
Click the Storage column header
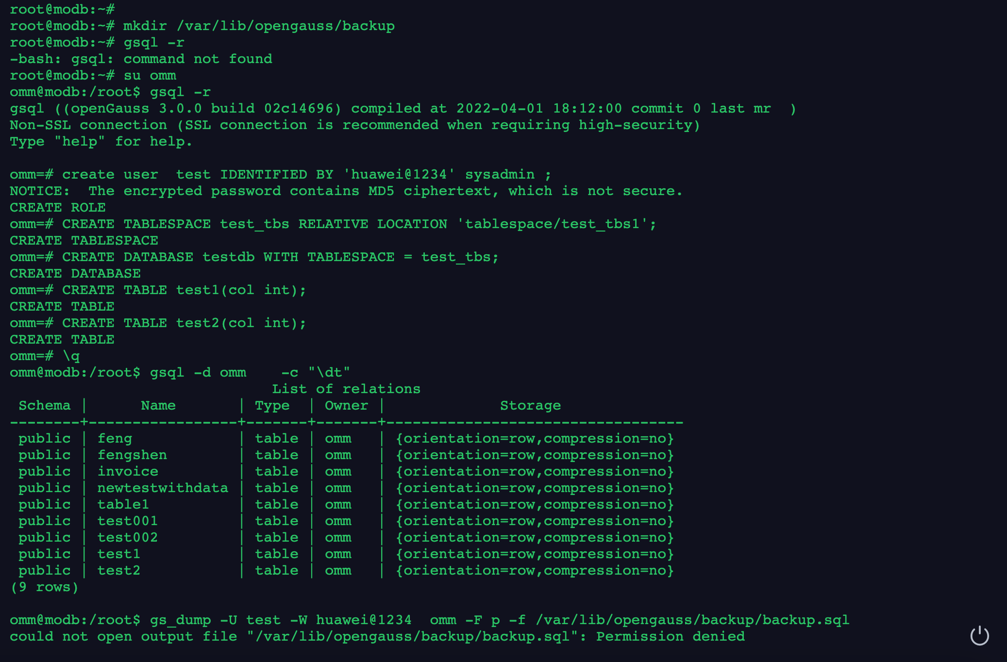(530, 405)
